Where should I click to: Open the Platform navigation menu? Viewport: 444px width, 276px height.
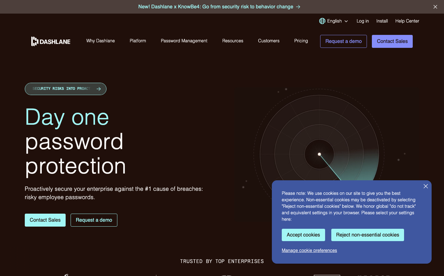point(138,41)
